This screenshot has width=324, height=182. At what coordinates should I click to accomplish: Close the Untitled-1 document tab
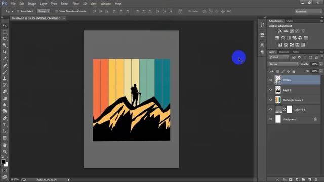click(x=64, y=18)
